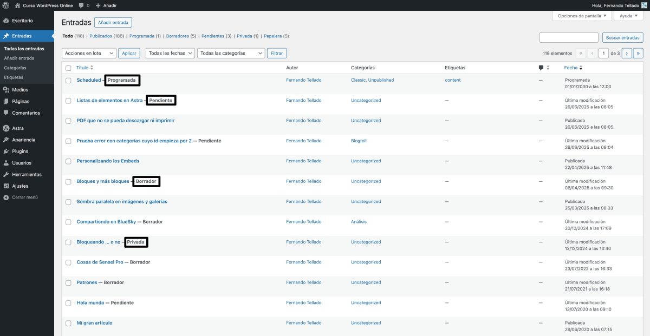Open Curso WordPress Online site home icon

(x=17, y=5)
